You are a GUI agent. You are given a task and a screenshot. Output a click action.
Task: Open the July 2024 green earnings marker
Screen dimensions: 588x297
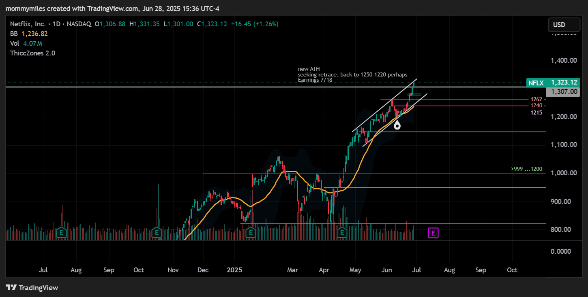[x=62, y=233]
